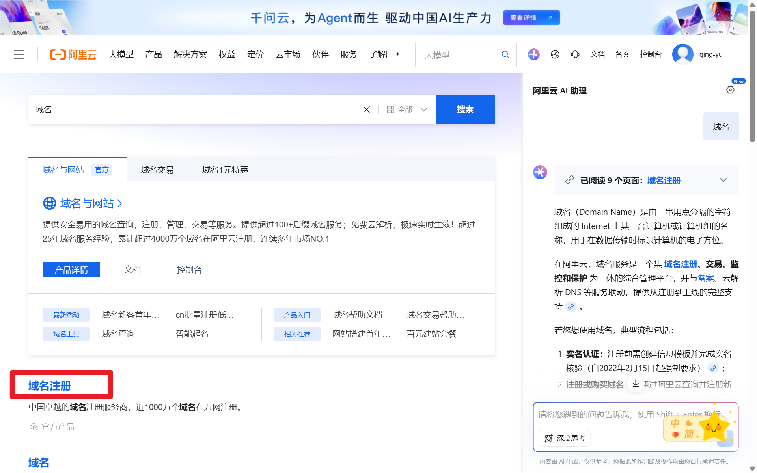Viewport: 757px width, 473px height.
Task: Open 网站搭建首年 recommendation link
Action: tap(361, 334)
